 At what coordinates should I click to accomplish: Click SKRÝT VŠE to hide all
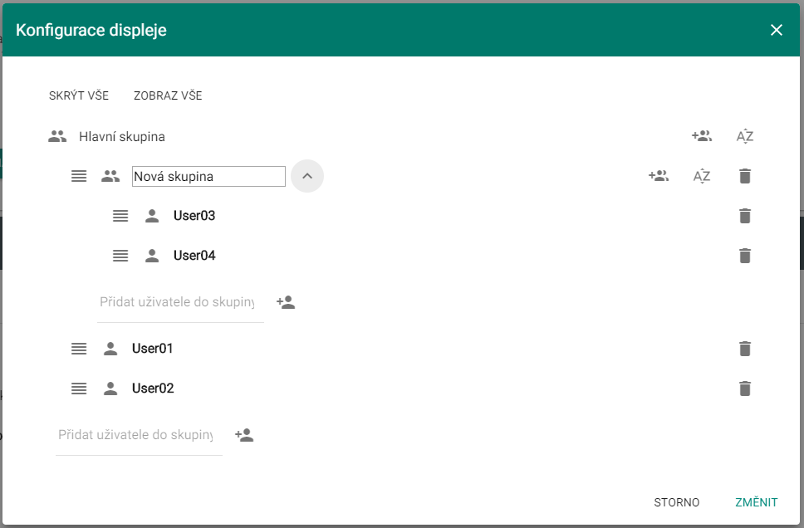79,95
